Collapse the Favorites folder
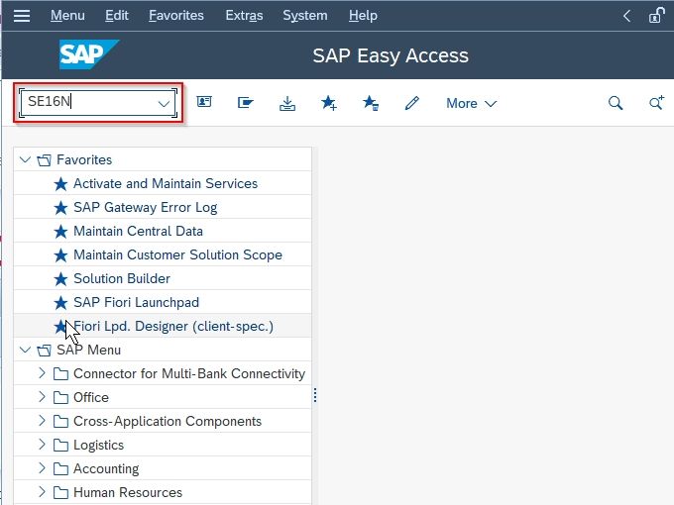Screen dimensions: 674x505 point(25,159)
